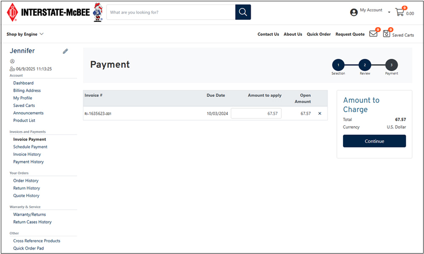Open Invoice History link

tap(27, 154)
